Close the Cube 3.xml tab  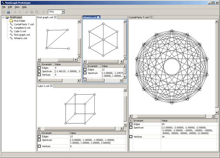pos(51,86)
